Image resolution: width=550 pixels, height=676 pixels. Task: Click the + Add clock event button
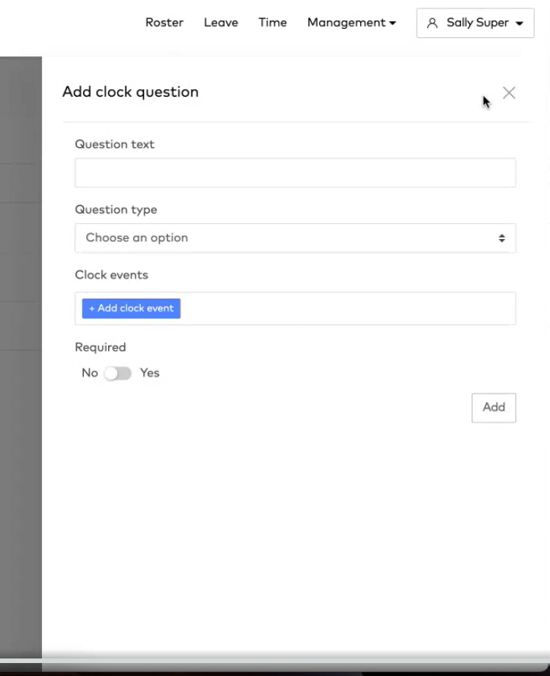[x=131, y=308]
